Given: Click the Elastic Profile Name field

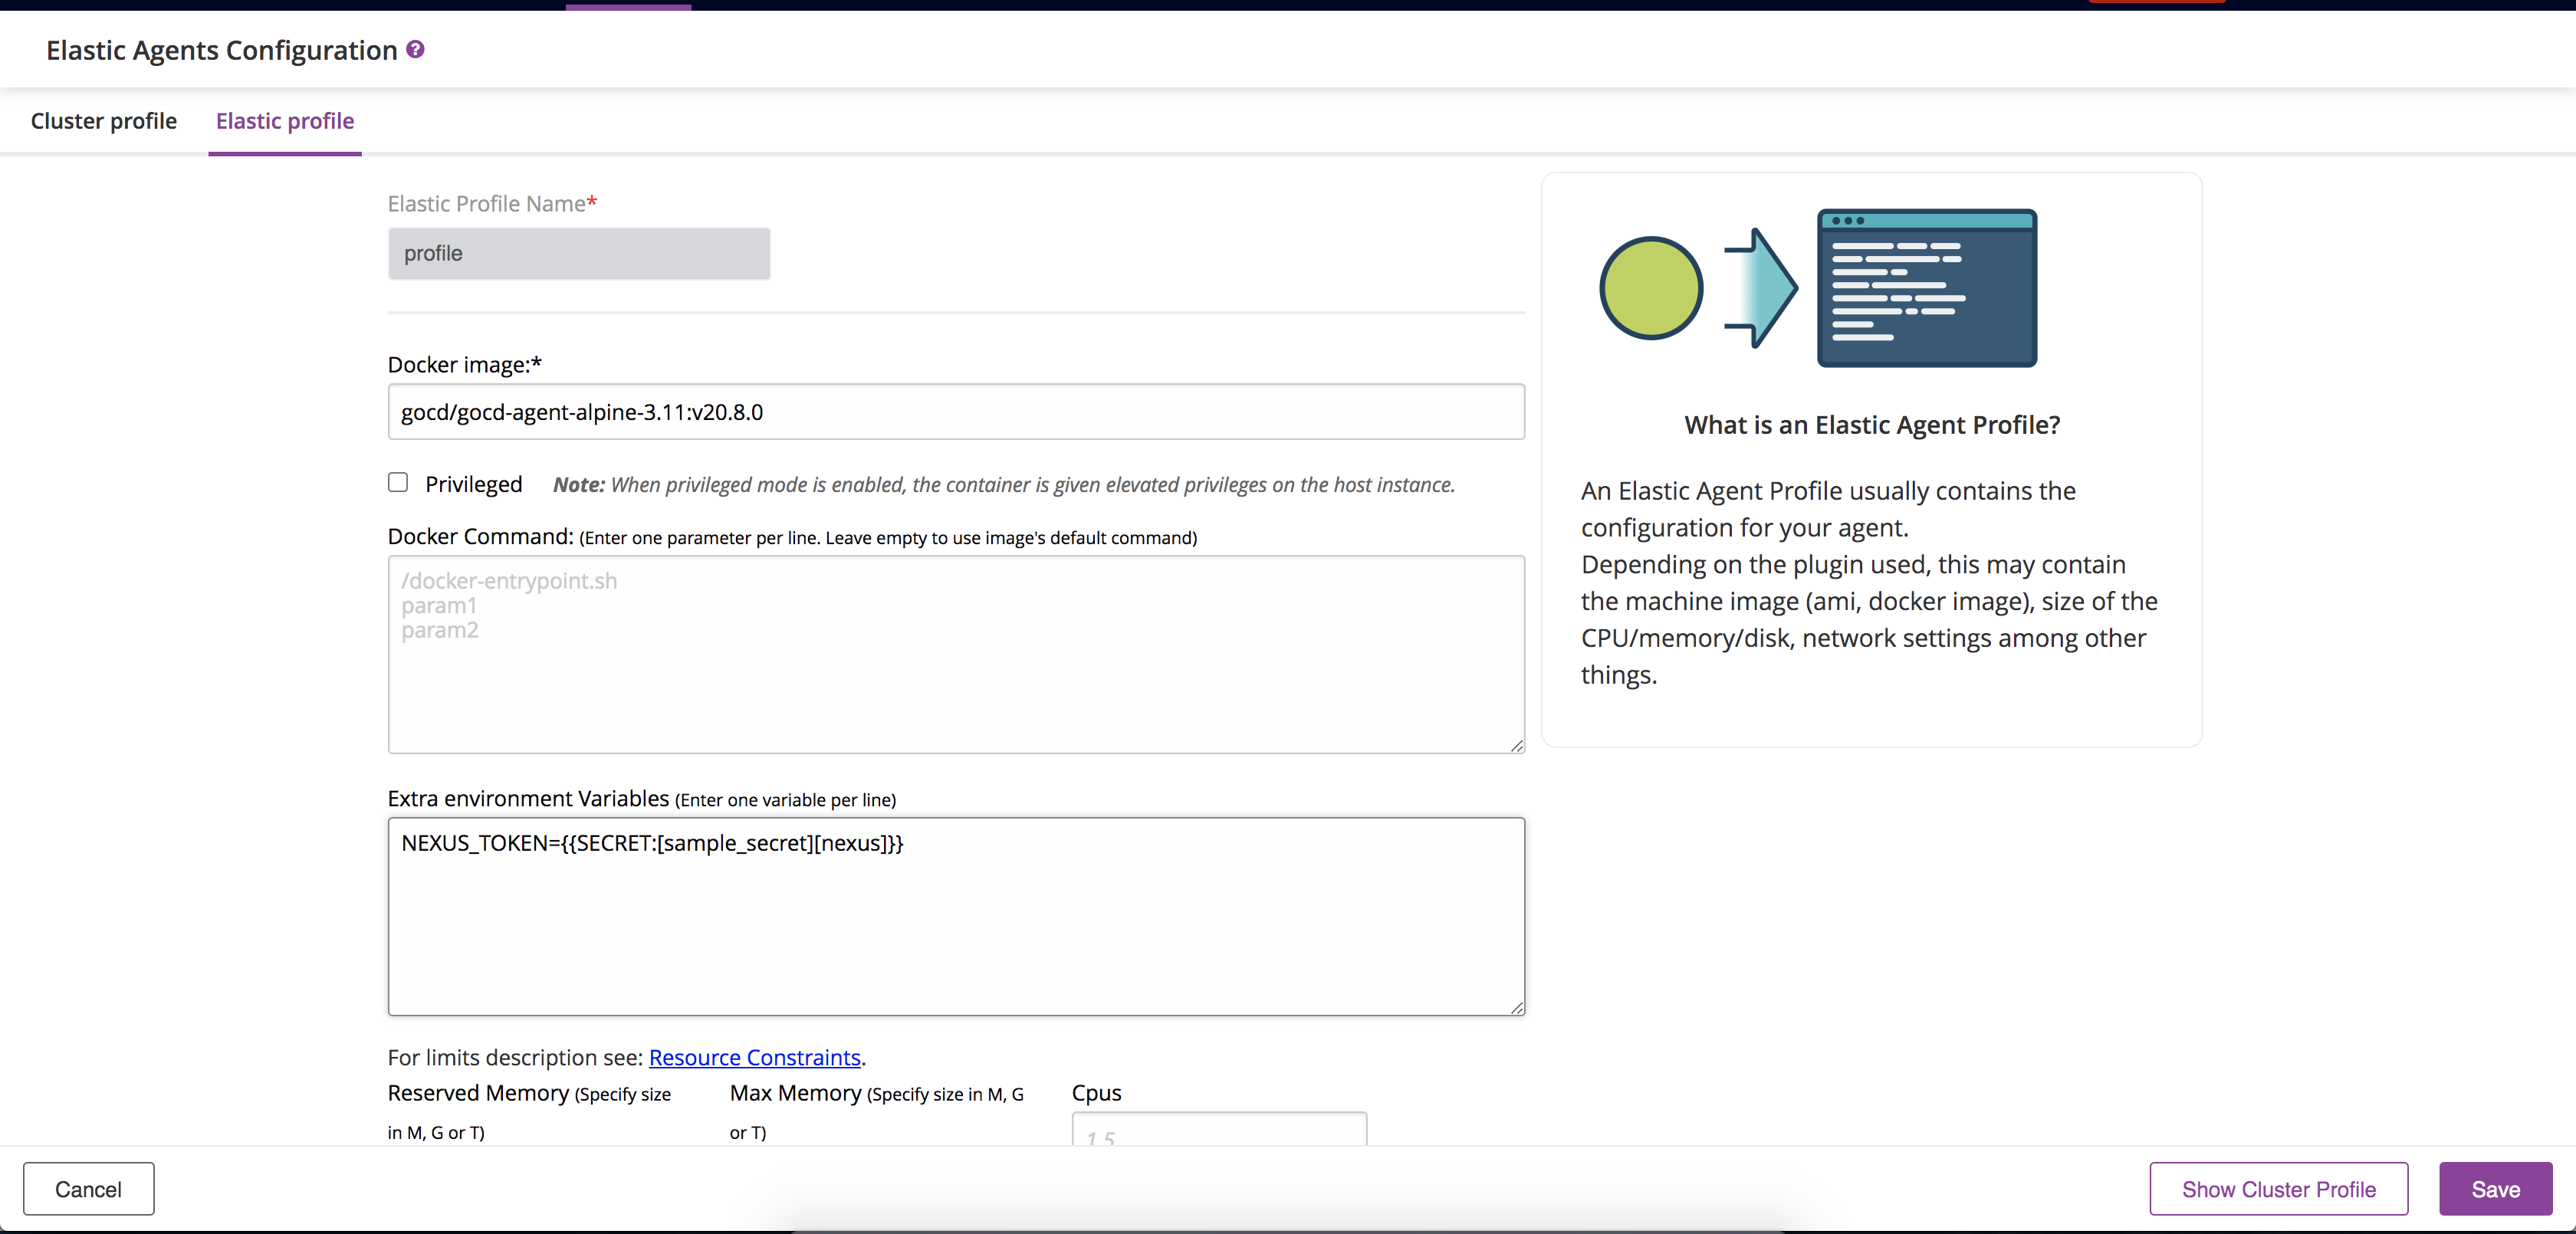Looking at the screenshot, I should [579, 253].
